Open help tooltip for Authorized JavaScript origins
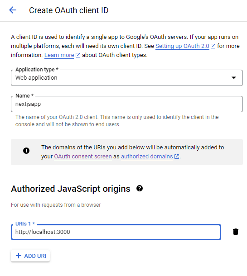This screenshot has height=276, width=247. 140,188
